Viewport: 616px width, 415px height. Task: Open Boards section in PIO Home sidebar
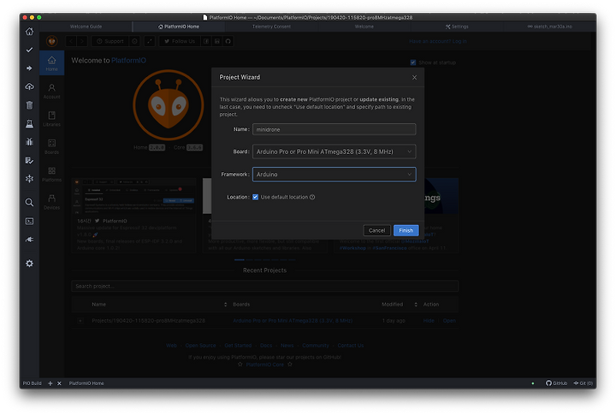(52, 146)
